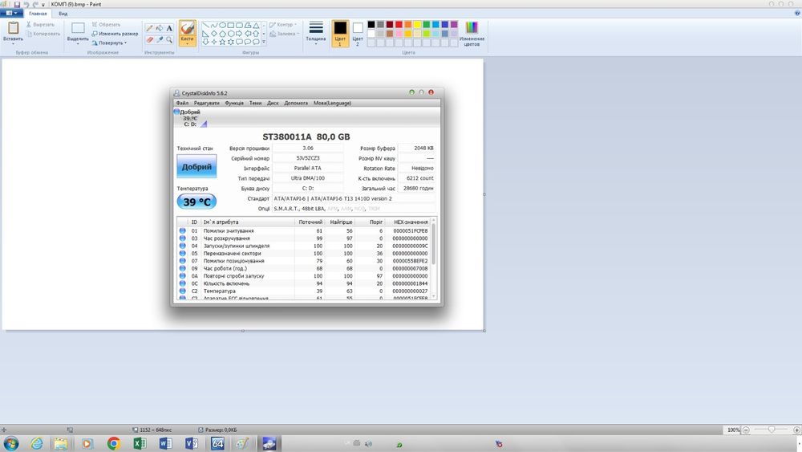Select the Кисти brush tool button
802x452 pixels.
tap(187, 31)
